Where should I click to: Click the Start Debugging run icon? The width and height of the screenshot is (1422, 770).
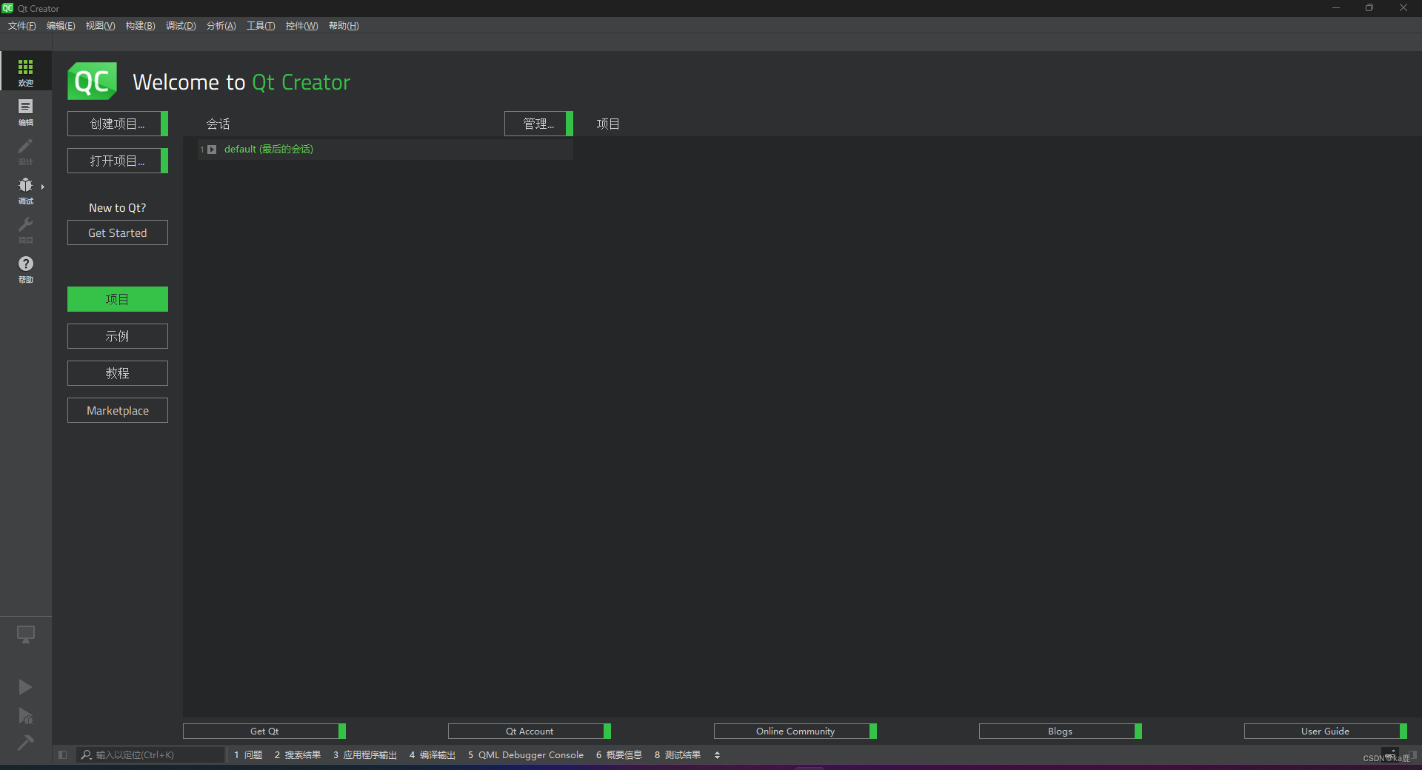(x=25, y=715)
